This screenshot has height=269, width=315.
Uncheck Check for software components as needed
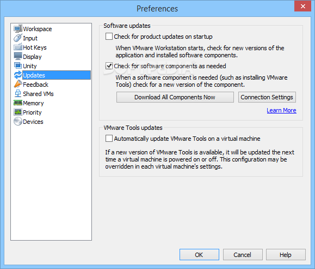[x=109, y=66]
